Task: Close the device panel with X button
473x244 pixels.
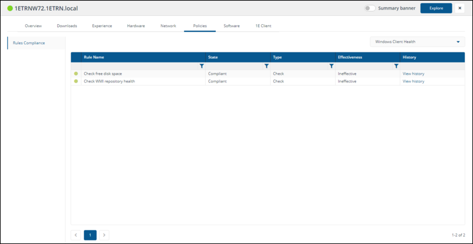Action: point(459,8)
